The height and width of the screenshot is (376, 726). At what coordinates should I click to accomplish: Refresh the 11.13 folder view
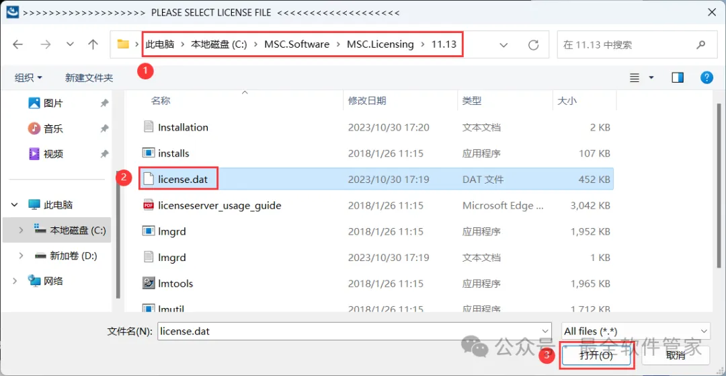click(x=533, y=45)
